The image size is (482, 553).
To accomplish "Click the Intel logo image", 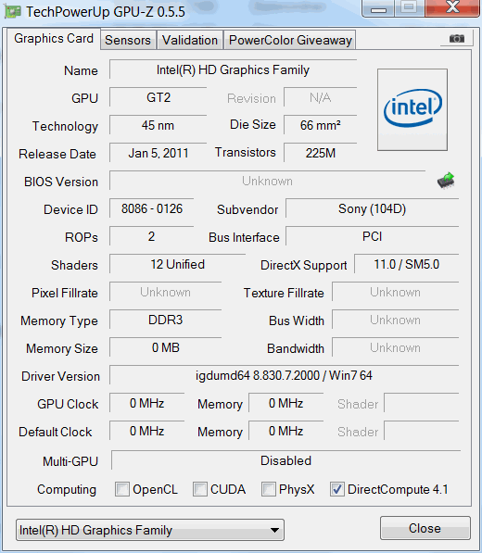I will 412,109.
